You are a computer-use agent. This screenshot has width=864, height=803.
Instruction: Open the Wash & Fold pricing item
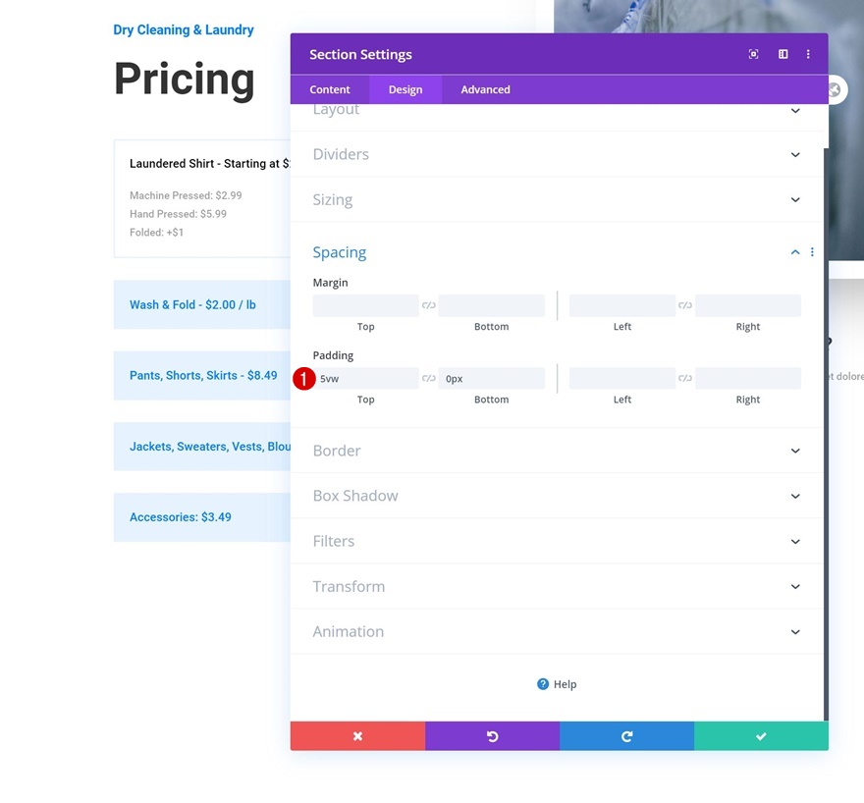pos(193,304)
